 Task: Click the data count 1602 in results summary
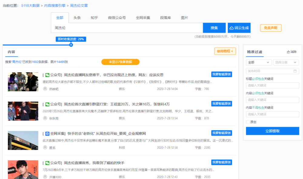pyautogui.click(x=35, y=62)
